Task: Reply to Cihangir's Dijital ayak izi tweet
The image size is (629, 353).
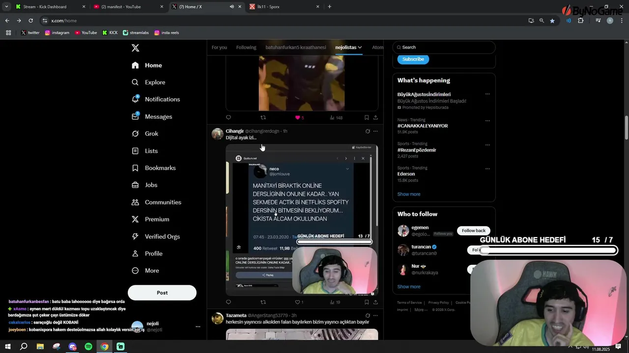Action: pyautogui.click(x=228, y=302)
